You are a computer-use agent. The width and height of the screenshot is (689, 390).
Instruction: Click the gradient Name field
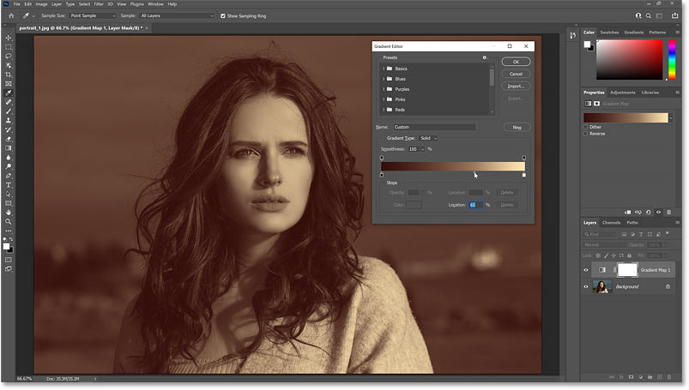tap(434, 127)
